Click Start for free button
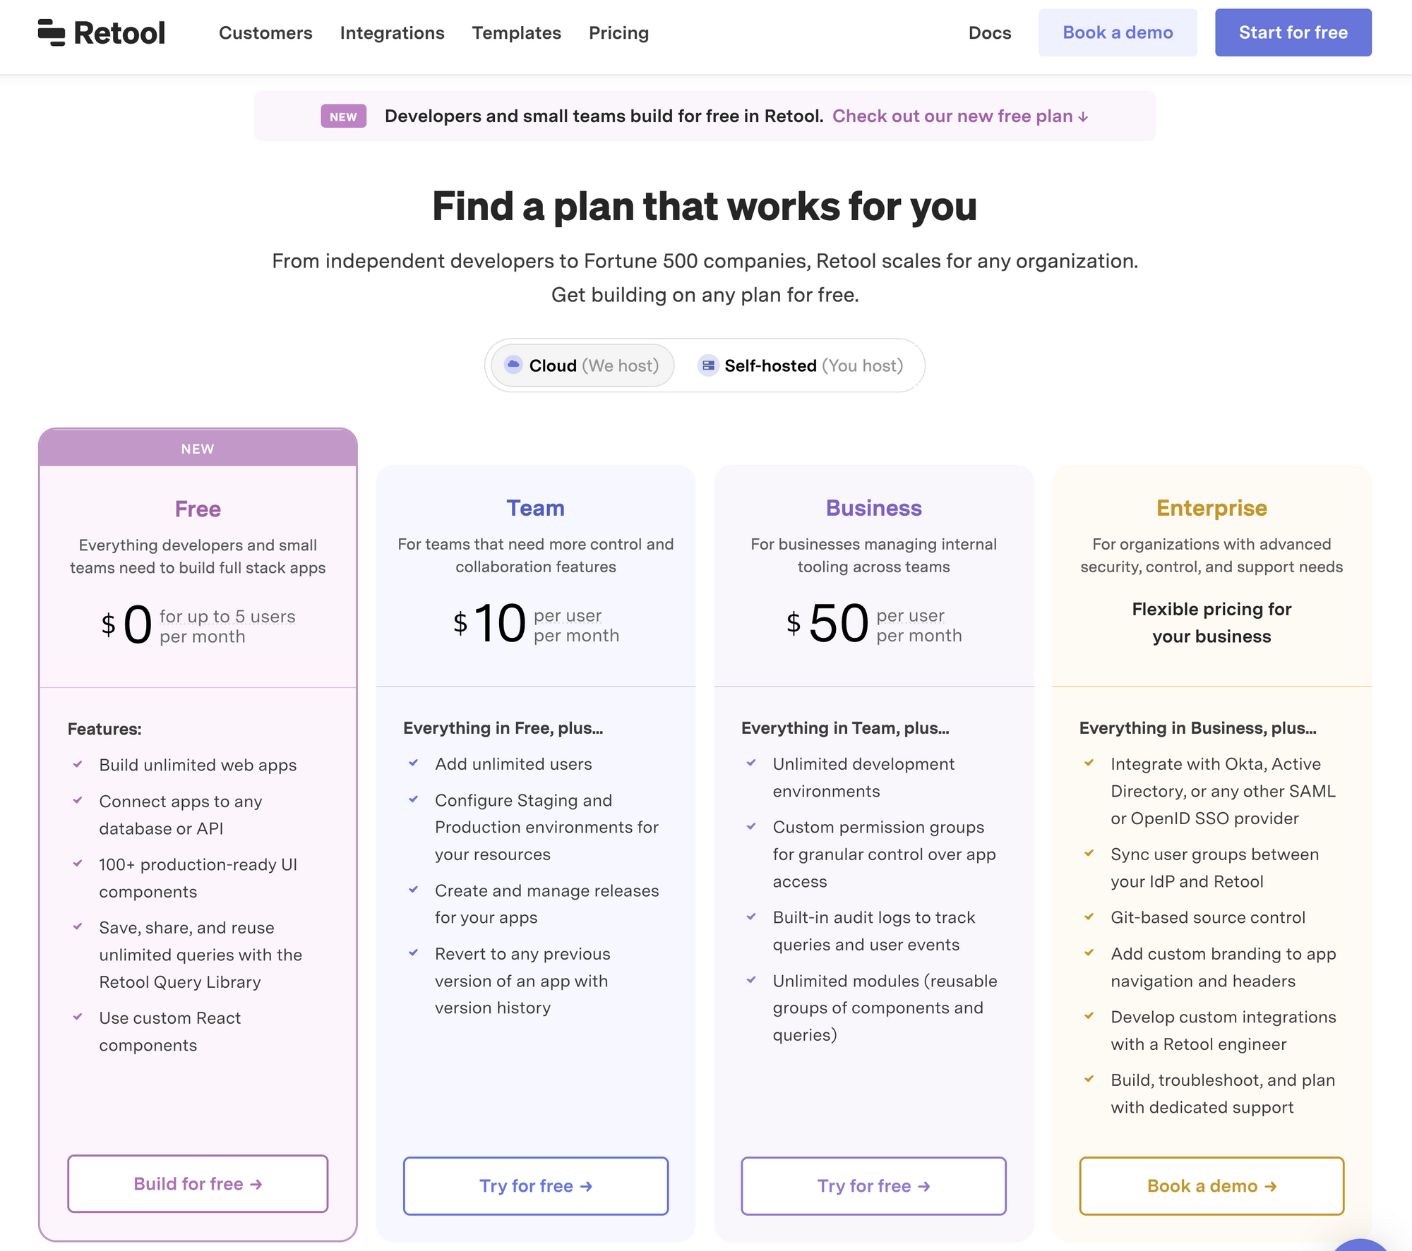This screenshot has width=1412, height=1251. (x=1293, y=32)
